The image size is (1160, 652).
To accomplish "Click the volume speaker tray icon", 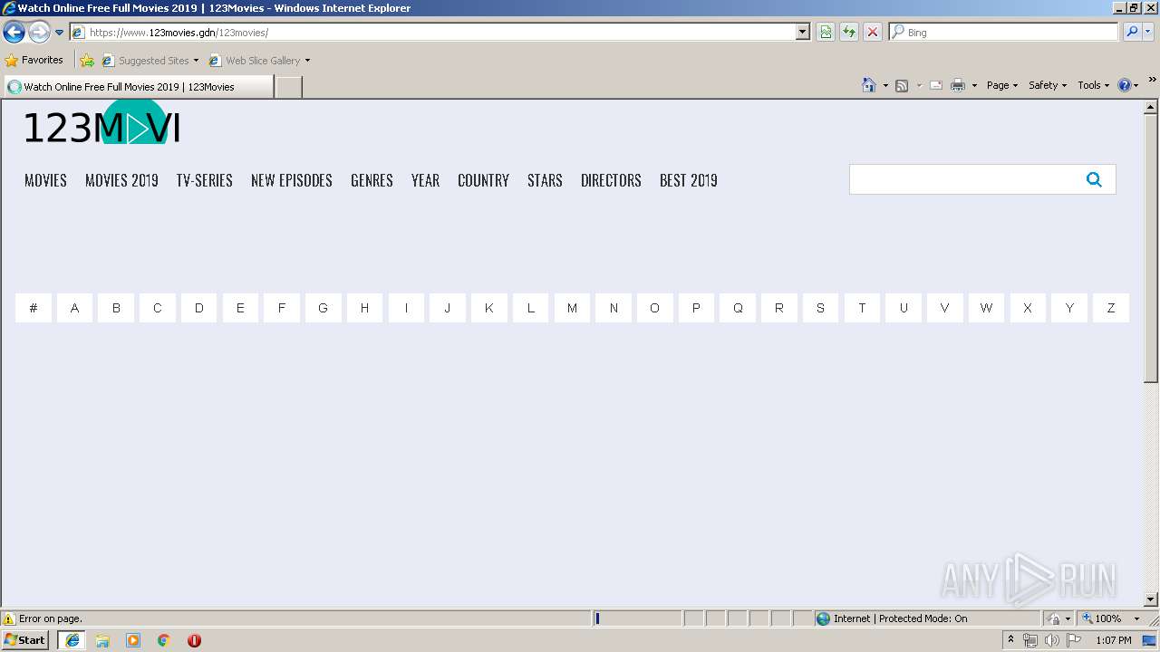I will tap(1052, 640).
